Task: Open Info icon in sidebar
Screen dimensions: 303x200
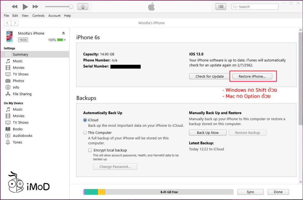Action: (8, 87)
